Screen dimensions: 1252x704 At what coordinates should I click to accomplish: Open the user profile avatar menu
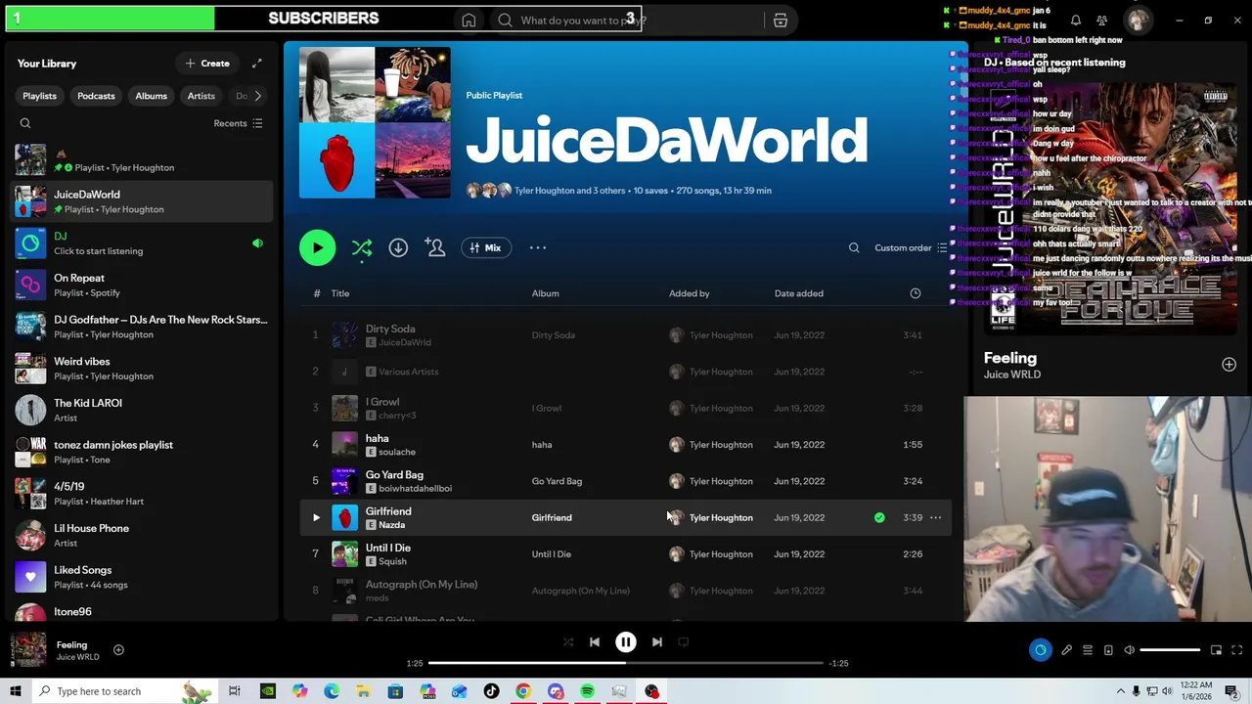click(x=1137, y=21)
